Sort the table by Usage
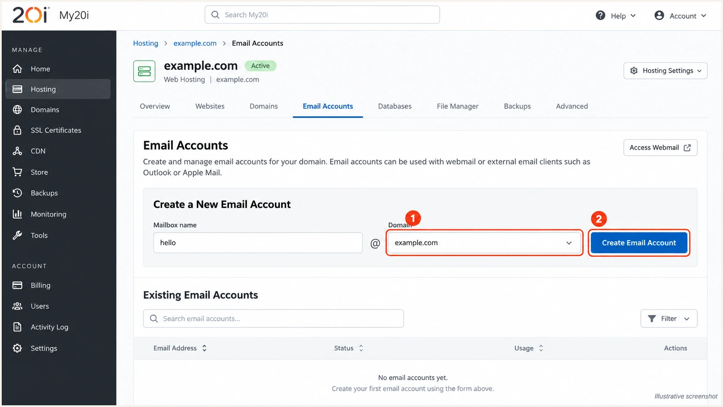Viewport: 723px width, 407px height. [528, 348]
